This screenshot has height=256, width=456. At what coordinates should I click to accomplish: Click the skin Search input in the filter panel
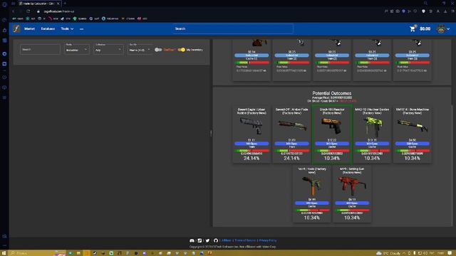point(40,49)
